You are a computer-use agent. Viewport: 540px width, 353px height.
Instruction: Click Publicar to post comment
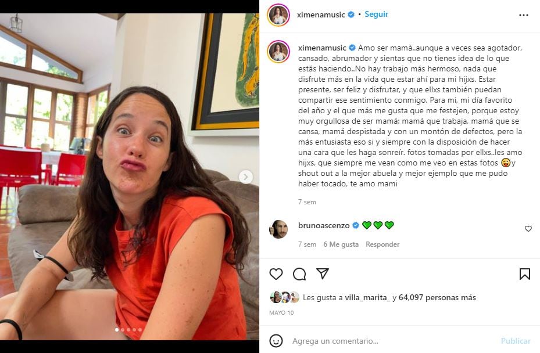(516, 341)
